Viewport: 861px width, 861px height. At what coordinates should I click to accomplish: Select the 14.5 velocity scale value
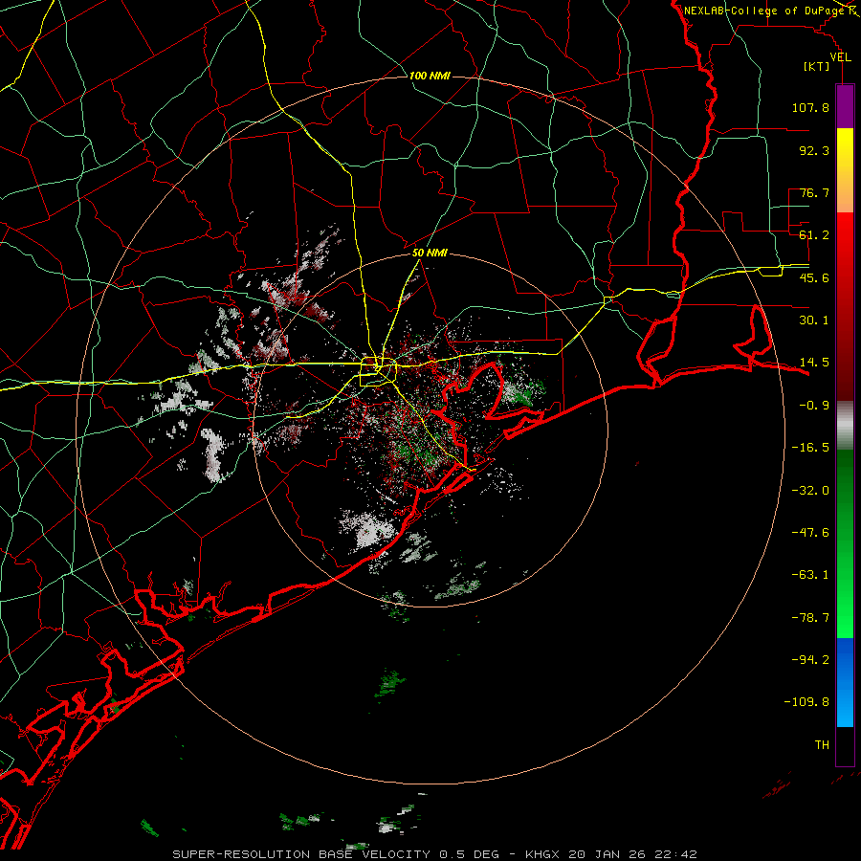click(814, 363)
